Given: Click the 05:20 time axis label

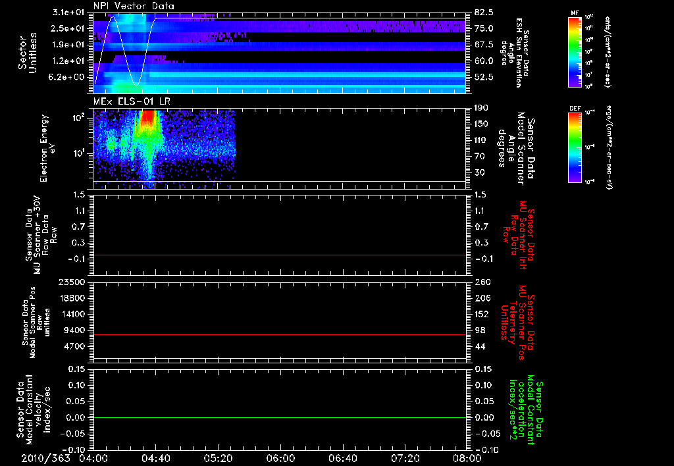Looking at the screenshot, I should [x=218, y=458].
